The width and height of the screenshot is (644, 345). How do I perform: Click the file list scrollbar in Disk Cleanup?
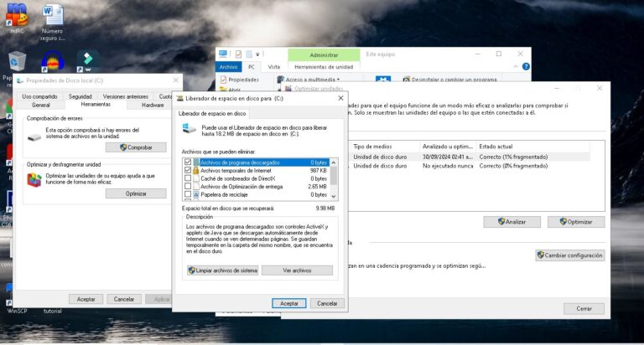pyautogui.click(x=334, y=177)
